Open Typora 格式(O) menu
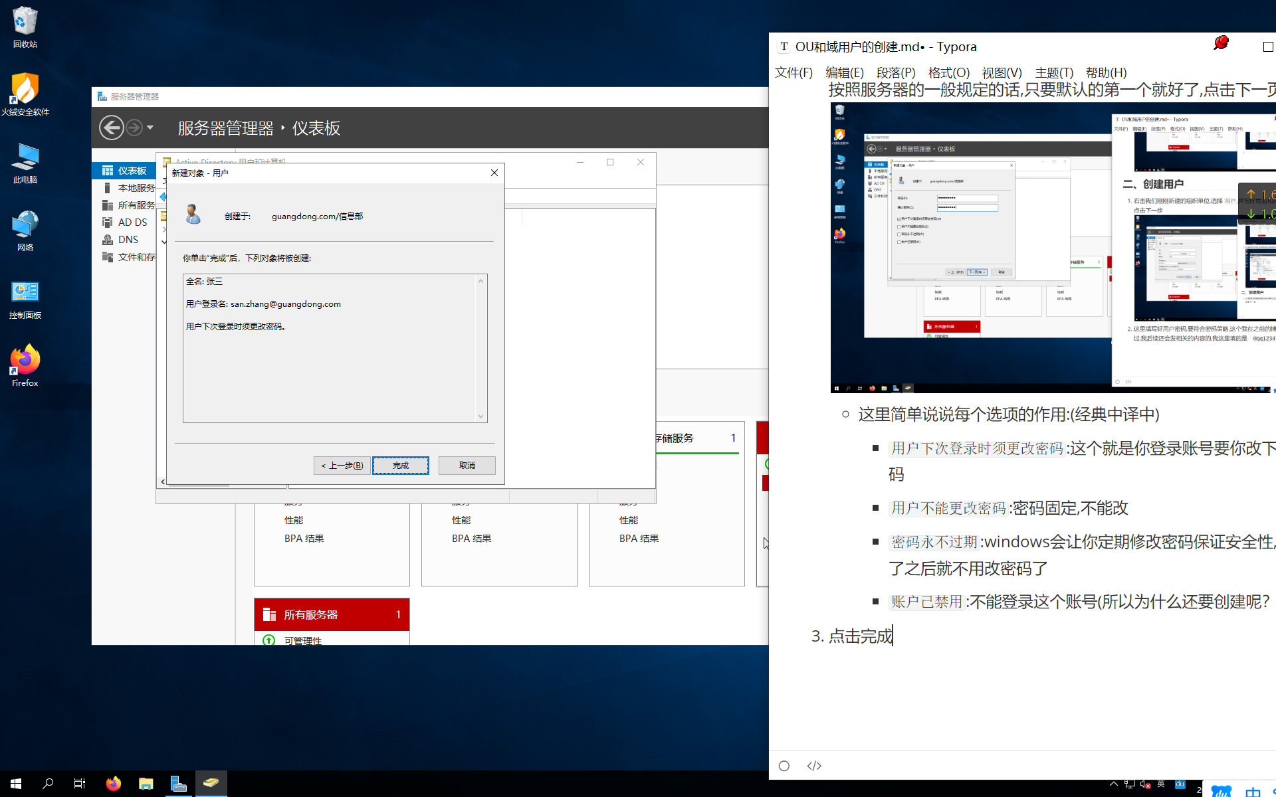This screenshot has width=1276, height=797. (x=949, y=72)
